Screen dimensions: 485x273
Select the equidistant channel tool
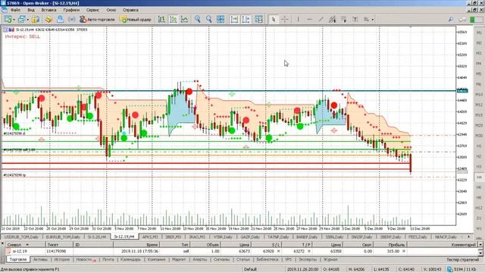click(x=332, y=19)
